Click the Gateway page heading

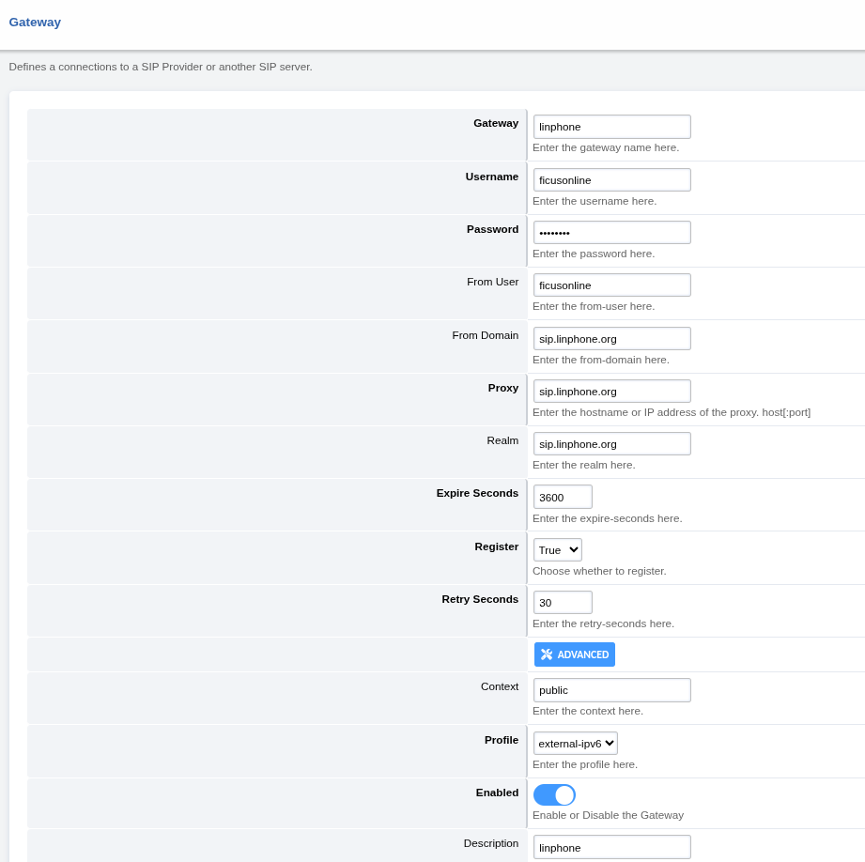pos(35,23)
